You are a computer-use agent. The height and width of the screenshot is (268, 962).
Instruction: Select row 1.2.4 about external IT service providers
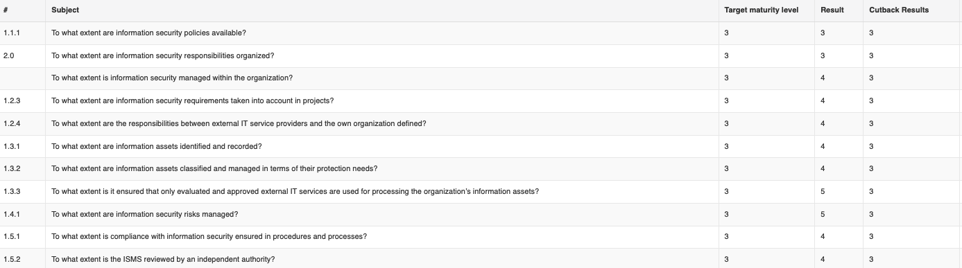(481, 124)
